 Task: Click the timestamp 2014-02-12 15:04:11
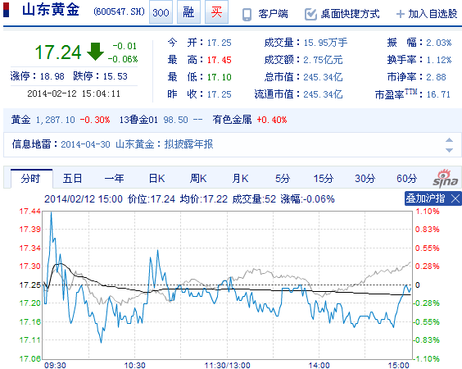coord(74,93)
